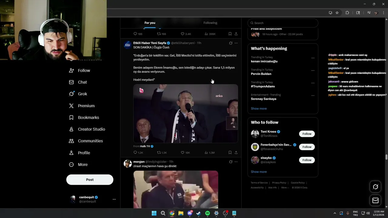This screenshot has width=388, height=218.
Task: Install app icon in address bar
Action: 330,13
